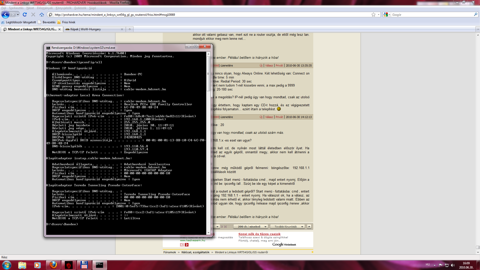480x270 pixels.
Task: Open the További fórumlisták dropdown
Action: (x=288, y=227)
